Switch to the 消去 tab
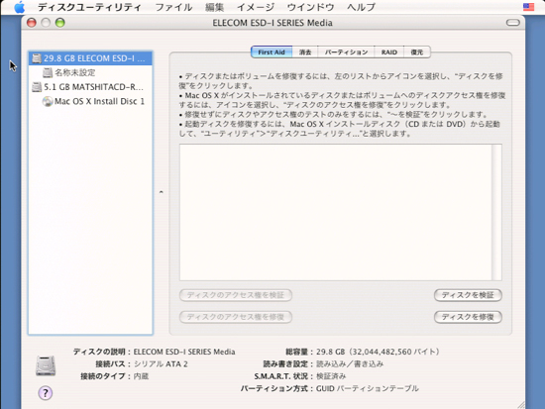The width and height of the screenshot is (545, 409). pyautogui.click(x=305, y=52)
